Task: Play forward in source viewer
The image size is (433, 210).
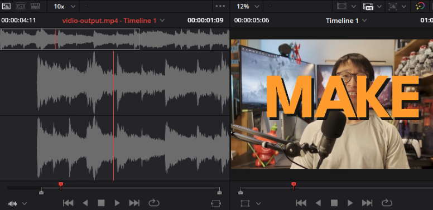Action: pyautogui.click(x=117, y=203)
